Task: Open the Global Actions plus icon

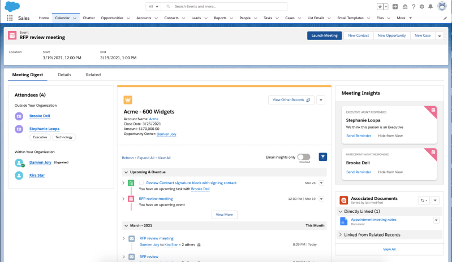Action: pos(395,7)
